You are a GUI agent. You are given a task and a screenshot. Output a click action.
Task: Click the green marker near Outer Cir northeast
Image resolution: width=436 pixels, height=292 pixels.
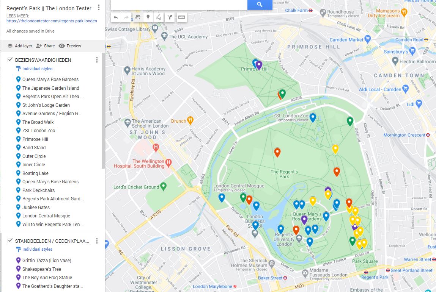pyautogui.click(x=350, y=121)
